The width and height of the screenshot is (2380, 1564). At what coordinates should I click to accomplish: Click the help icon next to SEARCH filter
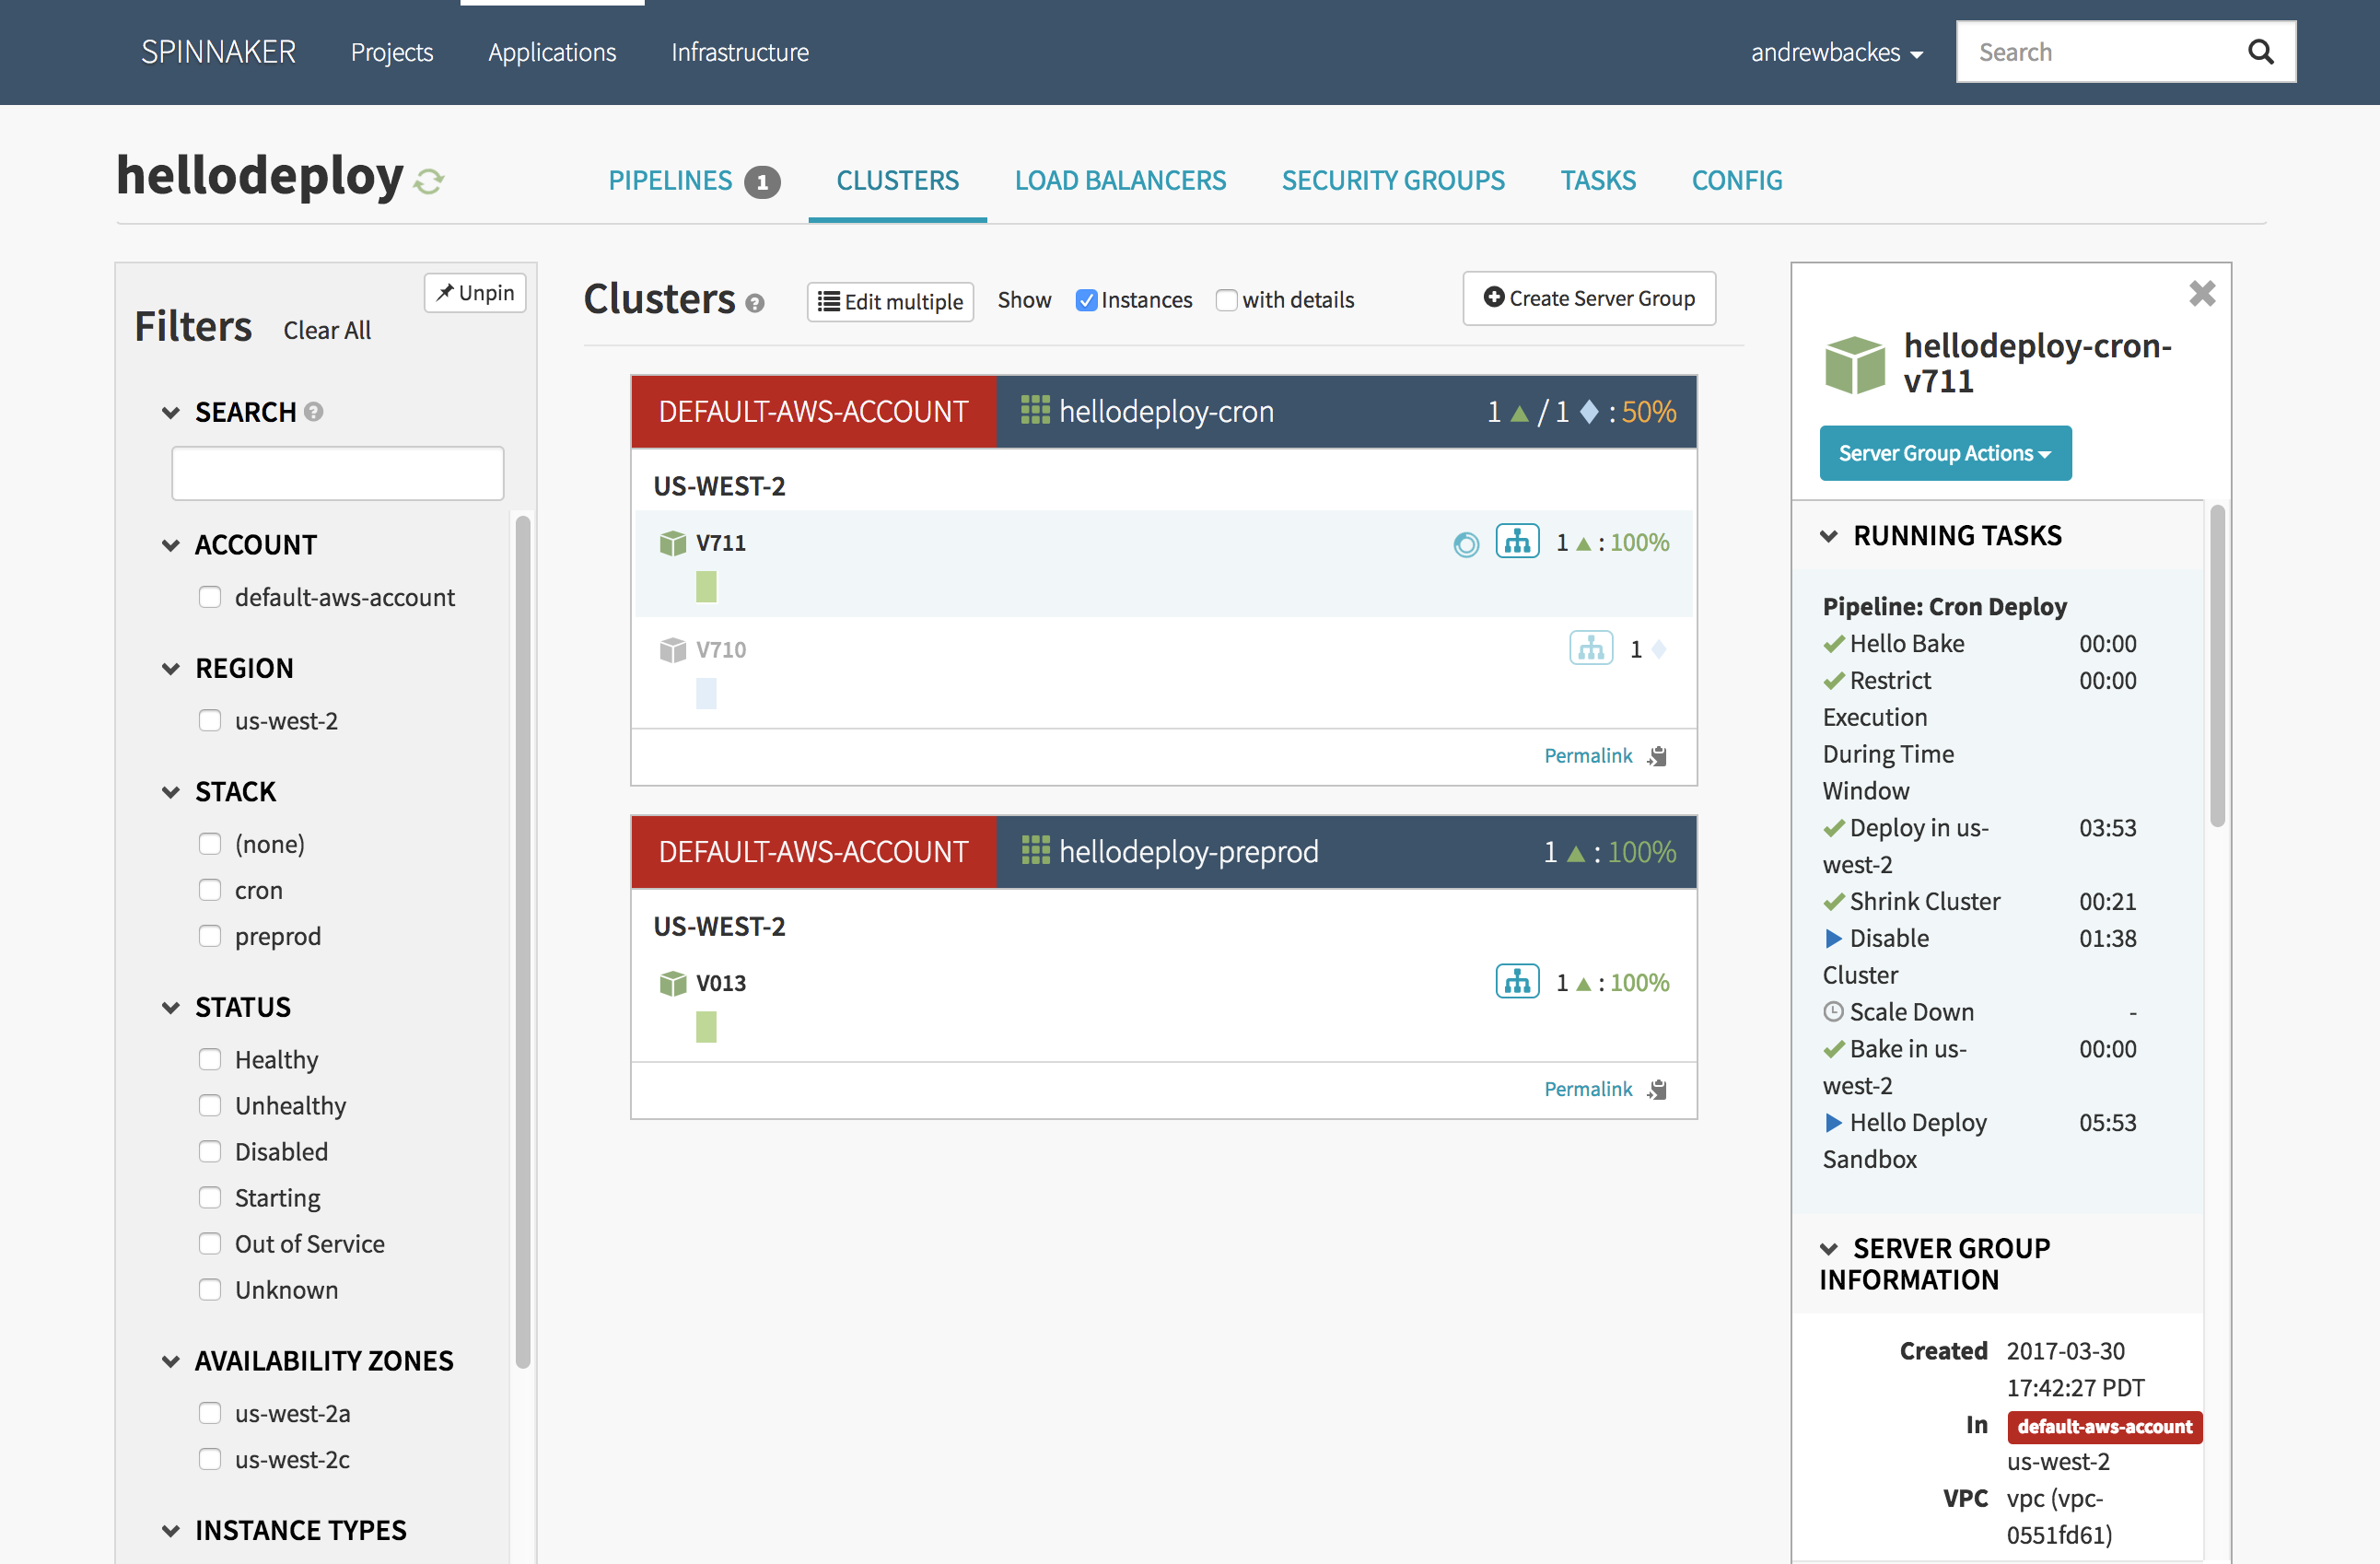pos(314,411)
